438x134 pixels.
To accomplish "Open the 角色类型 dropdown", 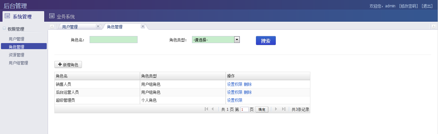I will tap(216, 40).
